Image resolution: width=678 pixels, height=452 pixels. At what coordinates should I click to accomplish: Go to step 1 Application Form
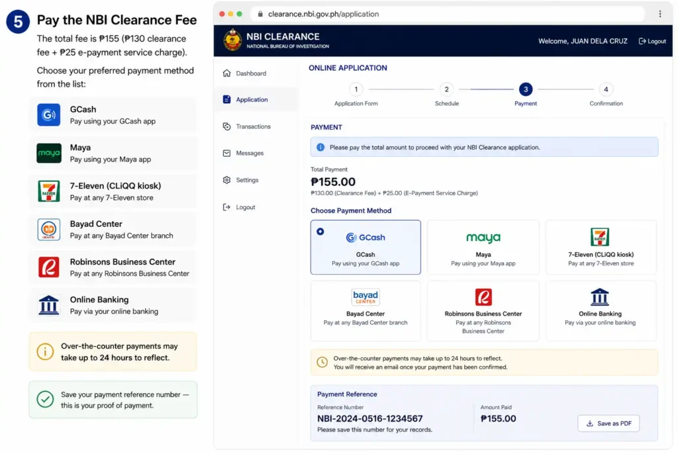click(356, 95)
